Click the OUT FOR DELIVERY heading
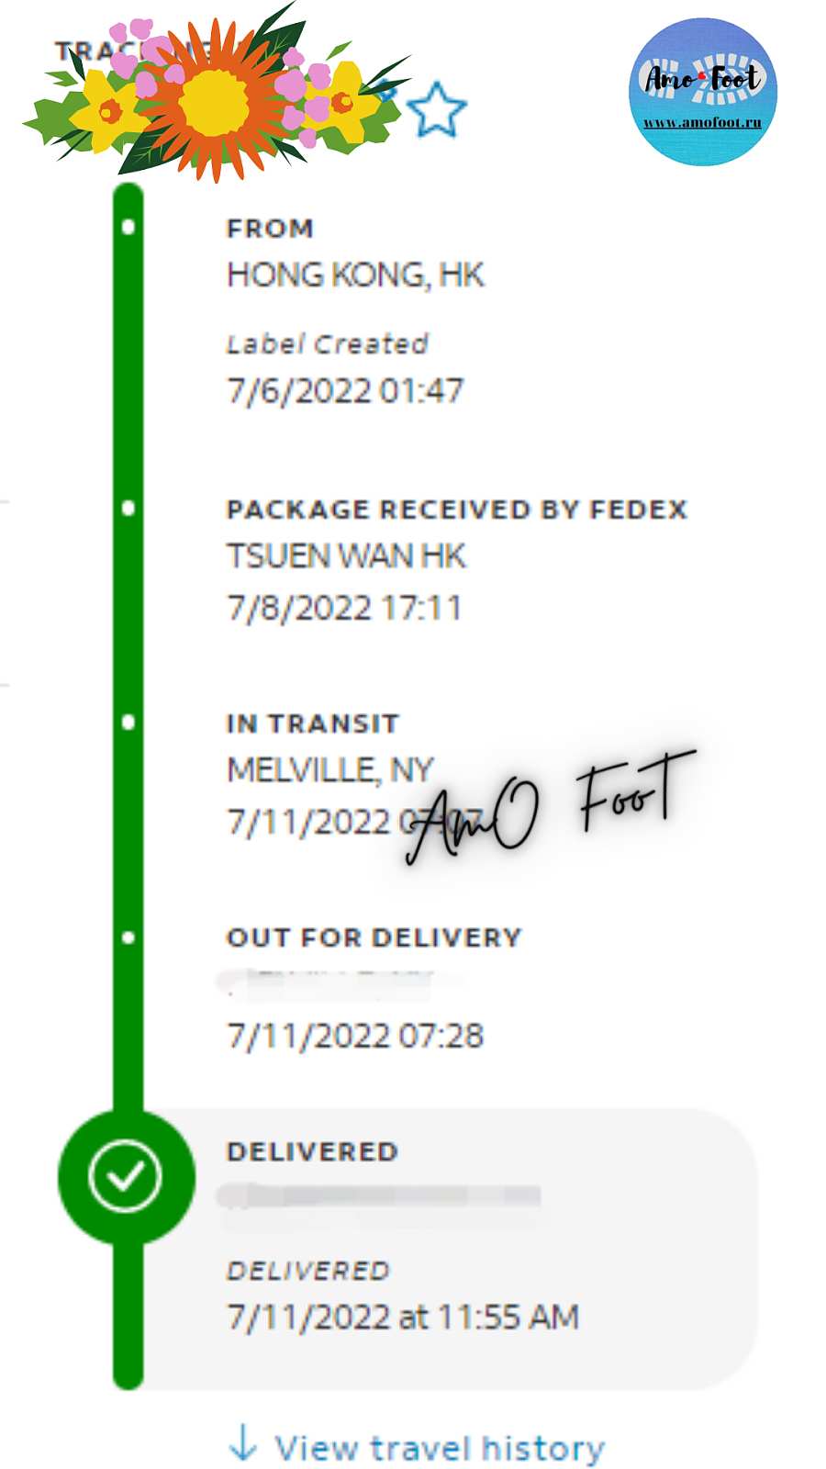Image resolution: width=826 pixels, height=1469 pixels. 374,937
